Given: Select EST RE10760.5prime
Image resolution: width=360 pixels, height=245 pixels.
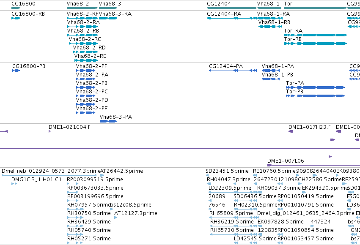Looking at the screenshot, I should tap(255, 175).
